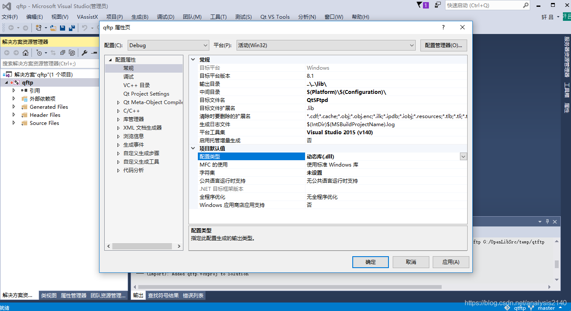This screenshot has height=311, width=571.
Task: Open the 生成(B) menu
Action: click(x=140, y=17)
